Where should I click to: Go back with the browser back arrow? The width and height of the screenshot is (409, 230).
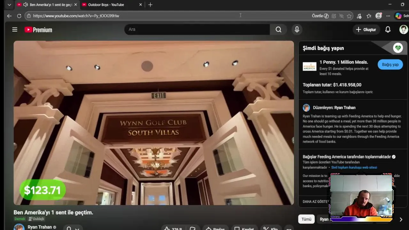click(9, 16)
